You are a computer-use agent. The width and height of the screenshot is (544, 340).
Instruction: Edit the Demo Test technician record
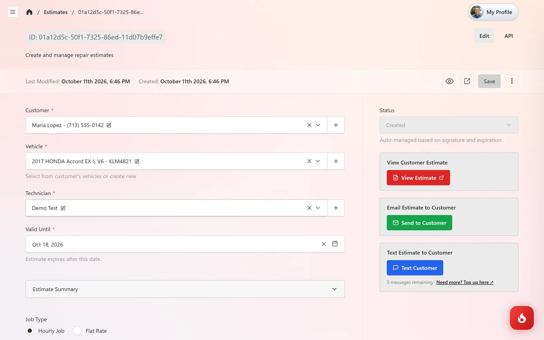coord(63,208)
